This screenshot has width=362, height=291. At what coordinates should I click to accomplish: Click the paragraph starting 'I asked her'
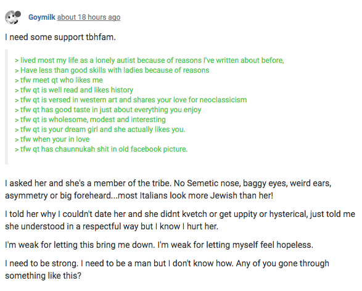[x=168, y=189]
